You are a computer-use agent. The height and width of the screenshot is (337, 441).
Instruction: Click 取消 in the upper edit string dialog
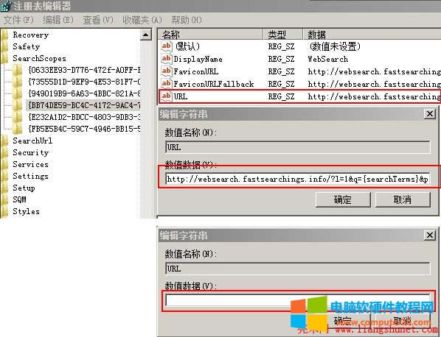coord(403,199)
